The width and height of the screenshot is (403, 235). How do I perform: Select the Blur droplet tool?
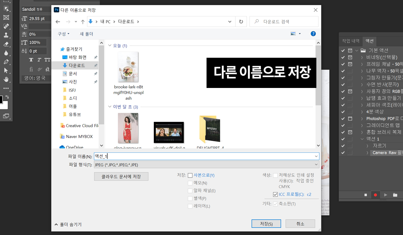pos(6,53)
